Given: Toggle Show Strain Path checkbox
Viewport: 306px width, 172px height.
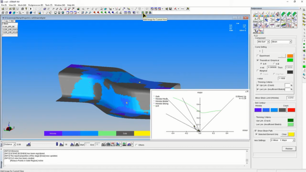Looking at the screenshot, I should click(x=255, y=130).
